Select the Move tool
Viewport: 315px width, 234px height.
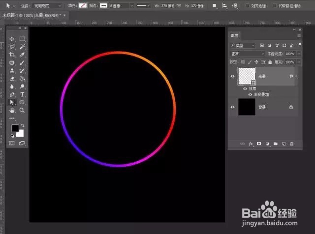pos(12,39)
